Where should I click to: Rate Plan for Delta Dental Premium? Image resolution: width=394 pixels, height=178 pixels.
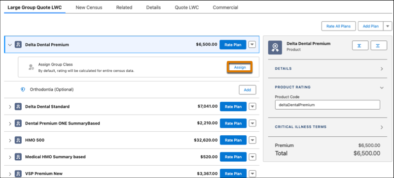coord(233,45)
